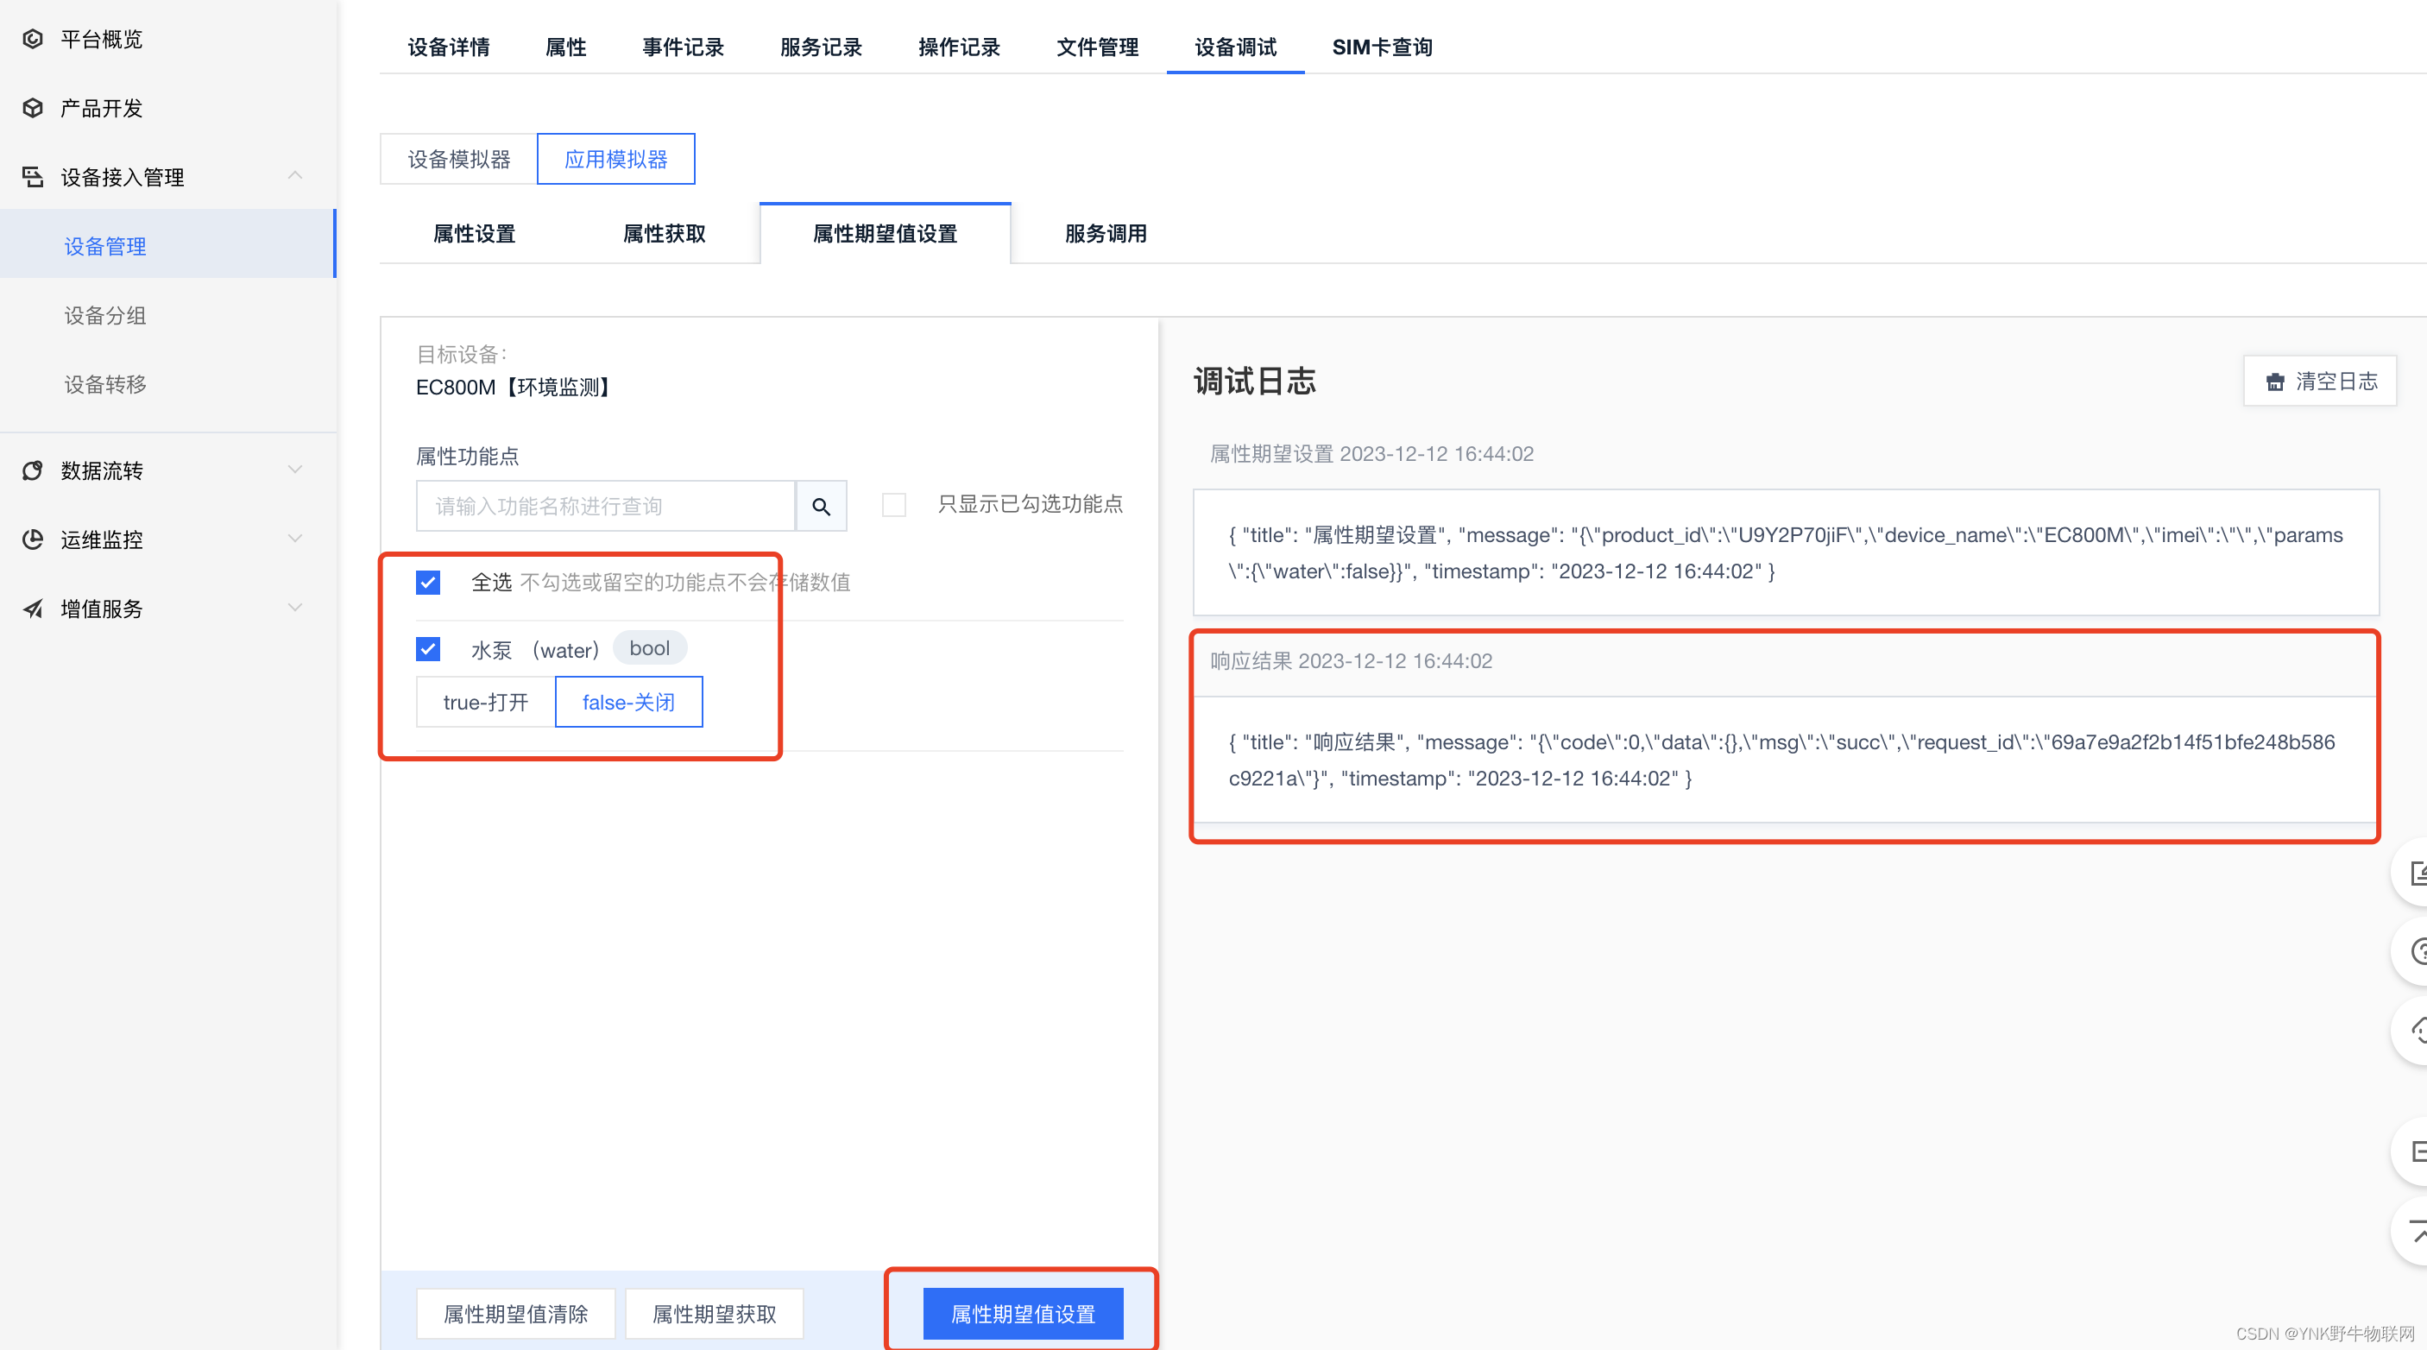Click the 设备接入管理 sidebar icon

(x=33, y=177)
